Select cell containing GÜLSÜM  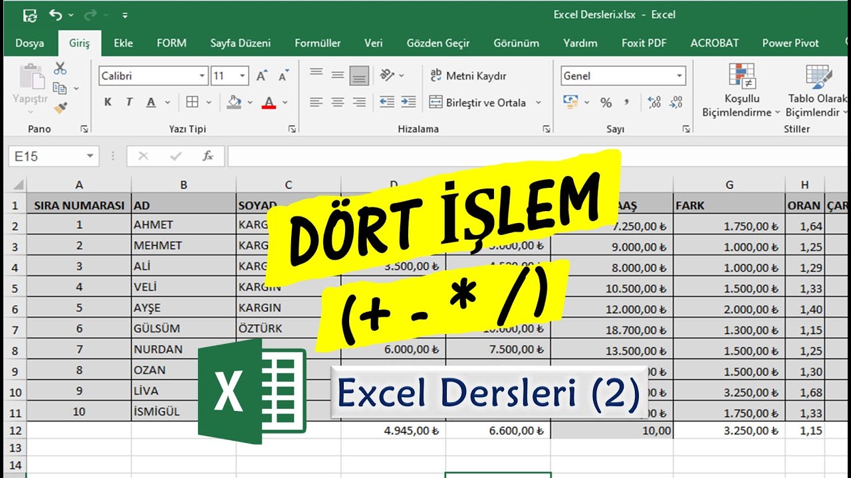[183, 329]
